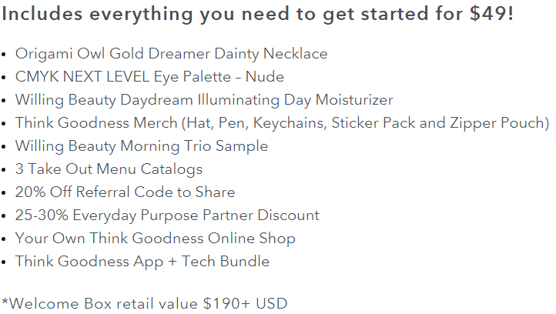Click 'Your Own Think Goodness Online Shop'
The width and height of the screenshot is (556, 314).
click(156, 238)
